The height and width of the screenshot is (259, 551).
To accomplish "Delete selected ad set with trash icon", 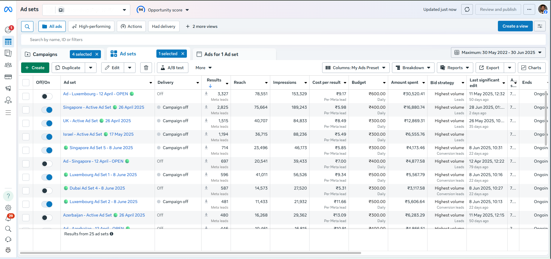I will coord(146,68).
